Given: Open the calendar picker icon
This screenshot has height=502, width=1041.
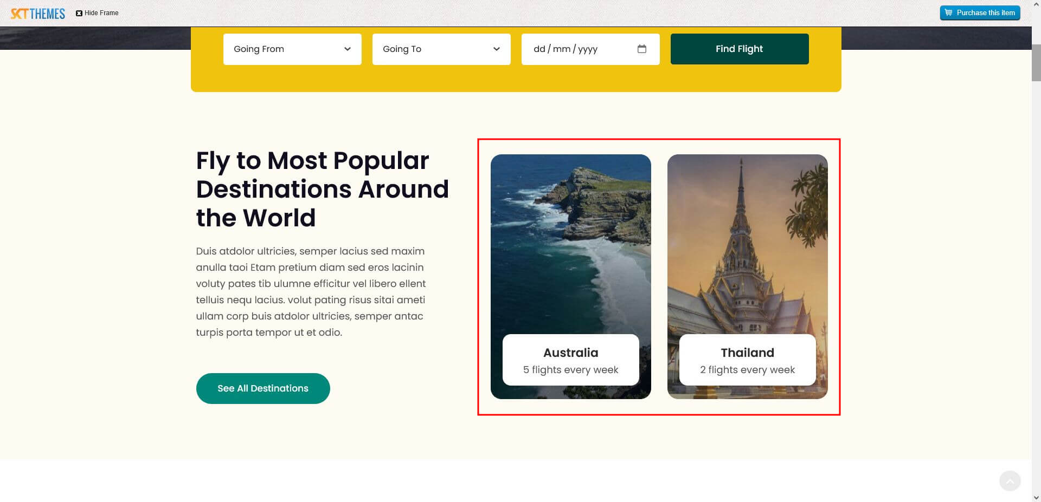Looking at the screenshot, I should 642,49.
